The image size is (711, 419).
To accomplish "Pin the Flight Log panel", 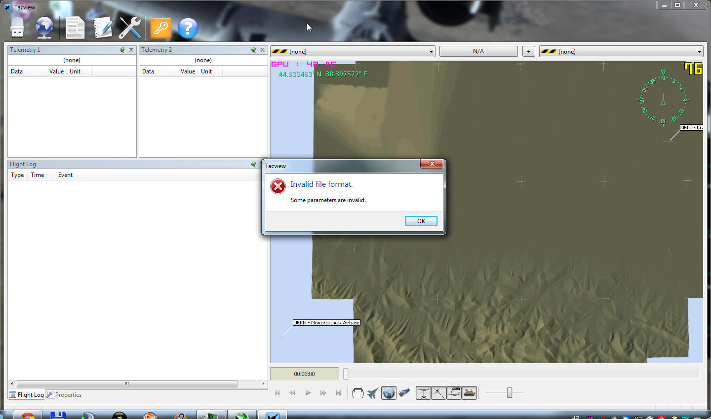I will click(253, 164).
